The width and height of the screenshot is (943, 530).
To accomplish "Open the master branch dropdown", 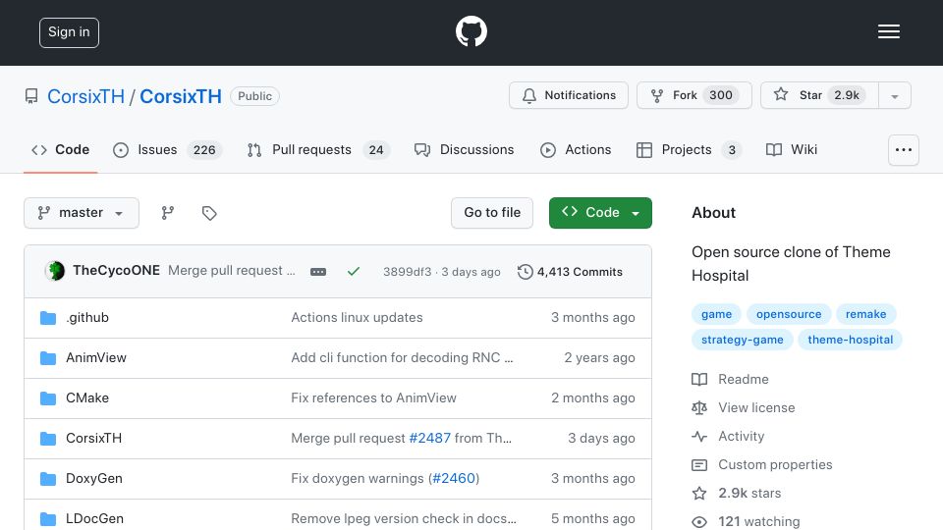I will tap(82, 213).
